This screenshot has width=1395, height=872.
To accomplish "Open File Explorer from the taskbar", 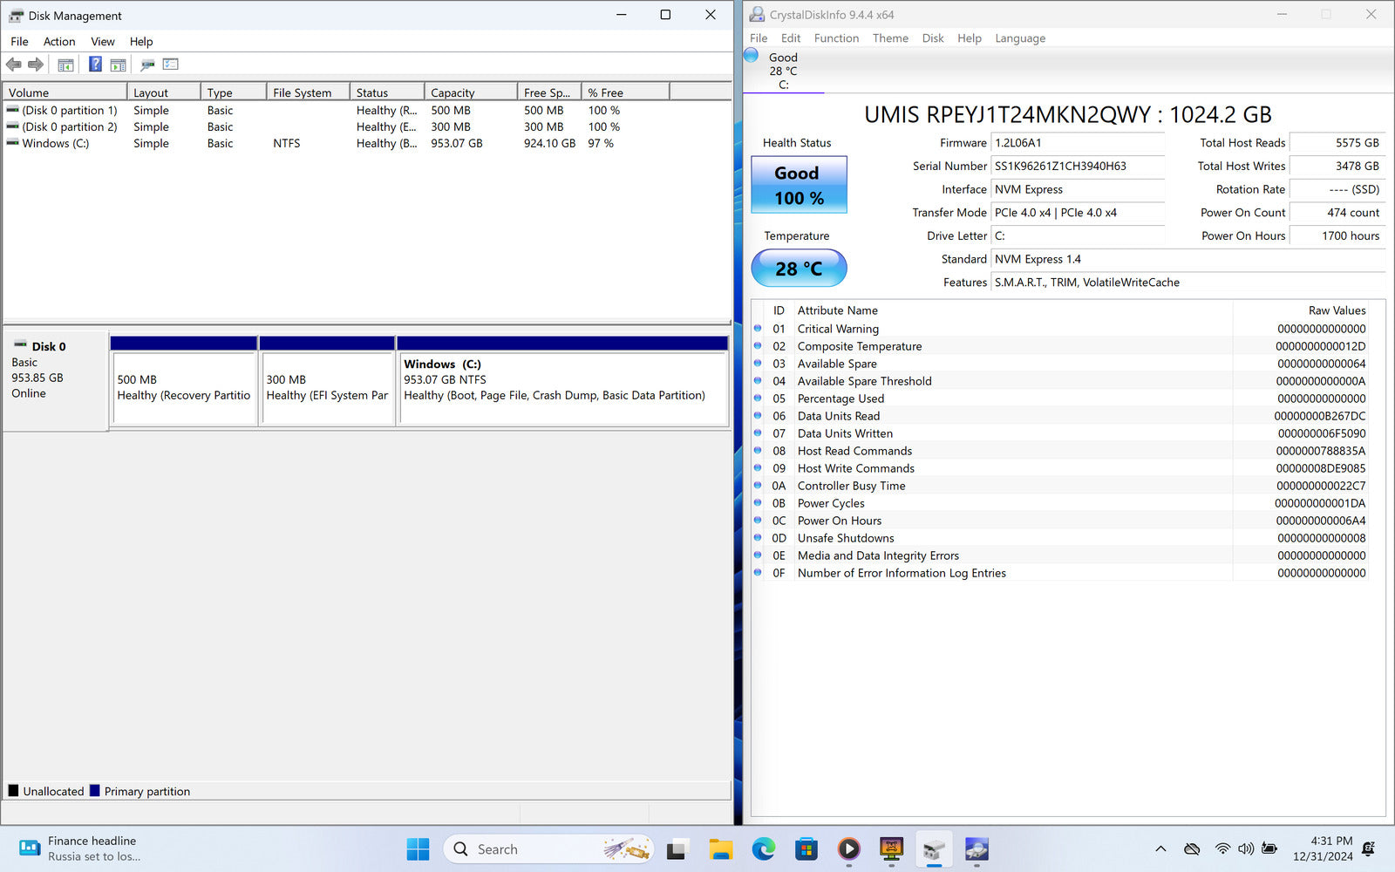I will pyautogui.click(x=721, y=849).
